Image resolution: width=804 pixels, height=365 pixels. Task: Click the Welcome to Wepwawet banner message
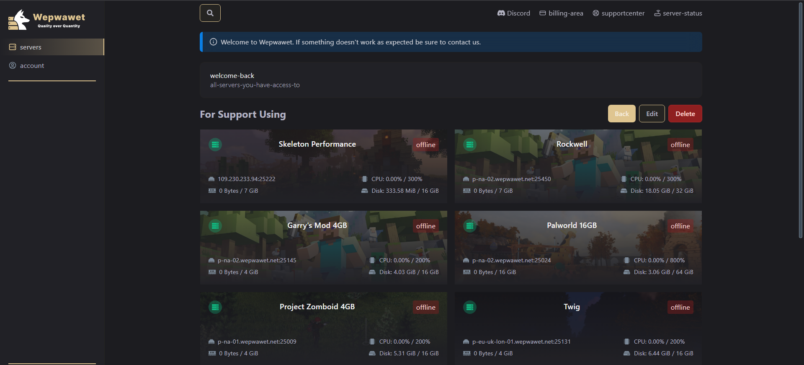(350, 42)
